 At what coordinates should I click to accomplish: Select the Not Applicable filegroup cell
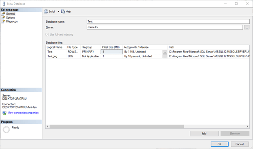[x=90, y=56]
